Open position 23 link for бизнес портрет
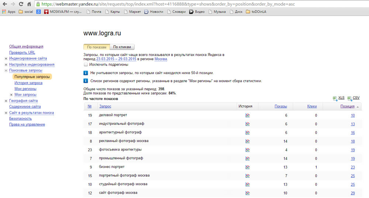This screenshot has width=369, height=198. (353, 167)
